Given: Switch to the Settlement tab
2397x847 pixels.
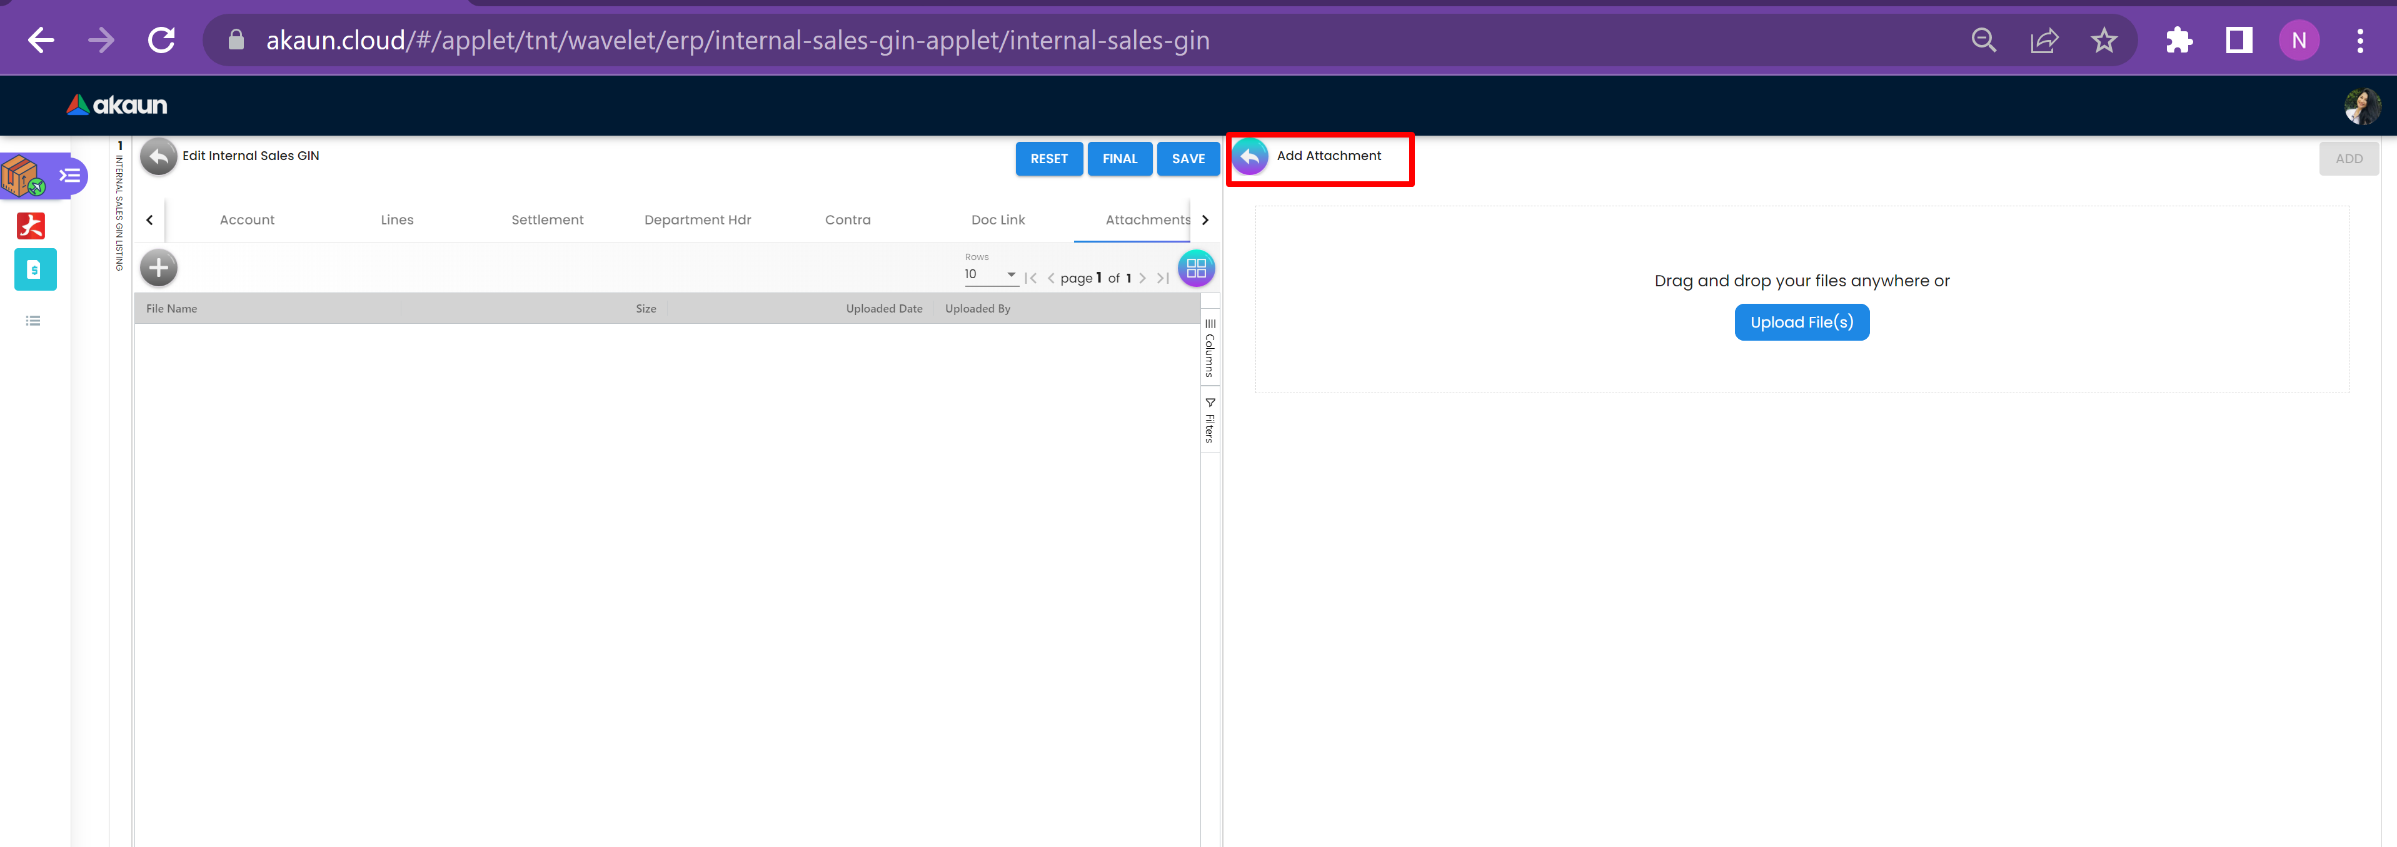Looking at the screenshot, I should [547, 219].
